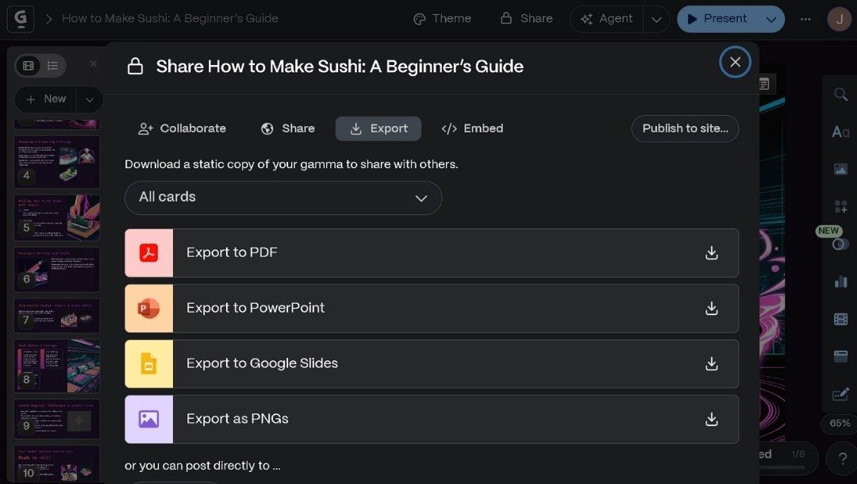857x484 pixels.
Task: Switch the card panel to list view
Action: [x=52, y=66]
